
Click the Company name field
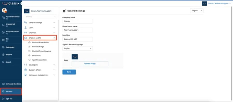pyautogui.click(x=78, y=21)
